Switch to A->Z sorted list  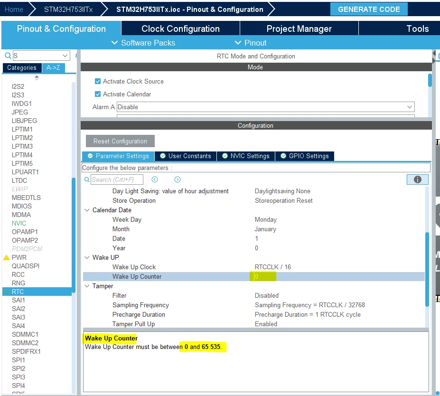tap(53, 67)
